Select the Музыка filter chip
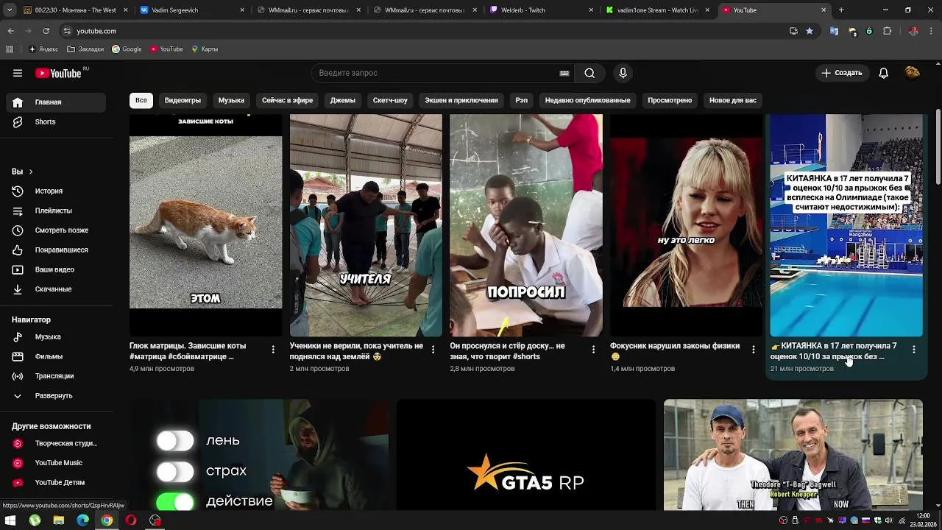The width and height of the screenshot is (942, 530). 231,100
